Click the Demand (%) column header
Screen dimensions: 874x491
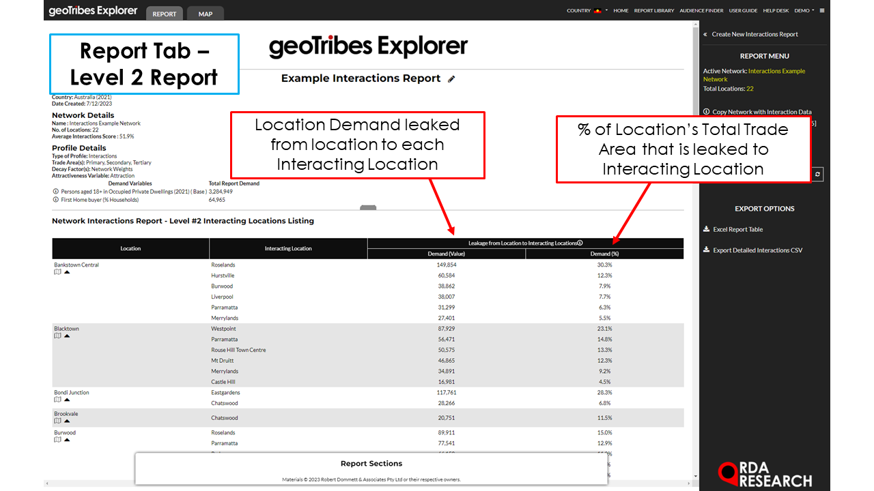pyautogui.click(x=604, y=254)
